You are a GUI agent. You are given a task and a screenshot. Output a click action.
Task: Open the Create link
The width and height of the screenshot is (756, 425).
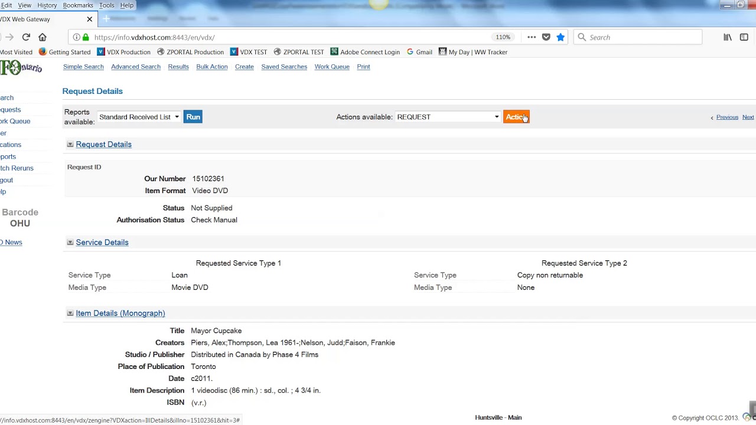click(245, 67)
